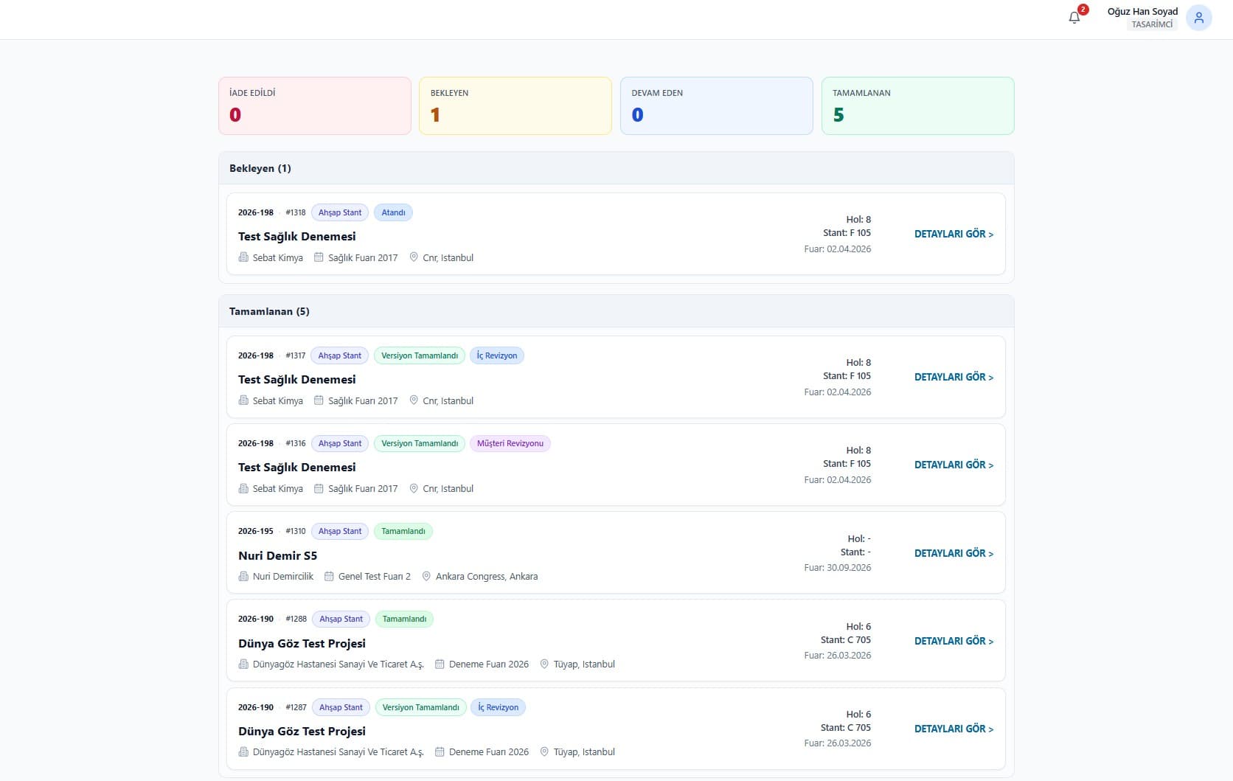Click location pin beside Tüyap, Istanbul for #1288
1233x781 pixels.
544,664
